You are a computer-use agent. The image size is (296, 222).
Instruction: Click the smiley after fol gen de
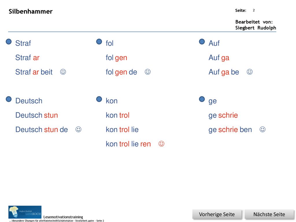tap(148, 72)
